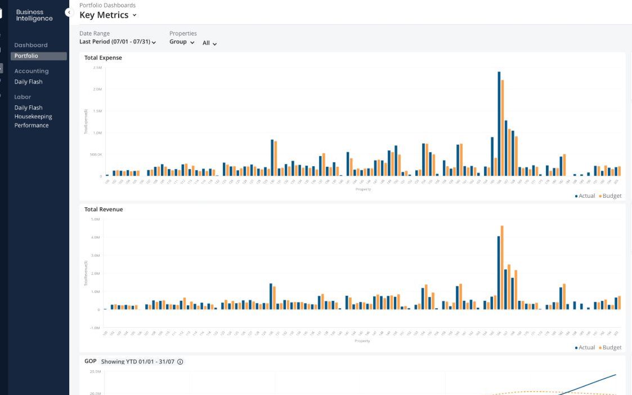Toggle Actual series in Total Revenue legend
This screenshot has width=632, height=395.
pos(585,348)
